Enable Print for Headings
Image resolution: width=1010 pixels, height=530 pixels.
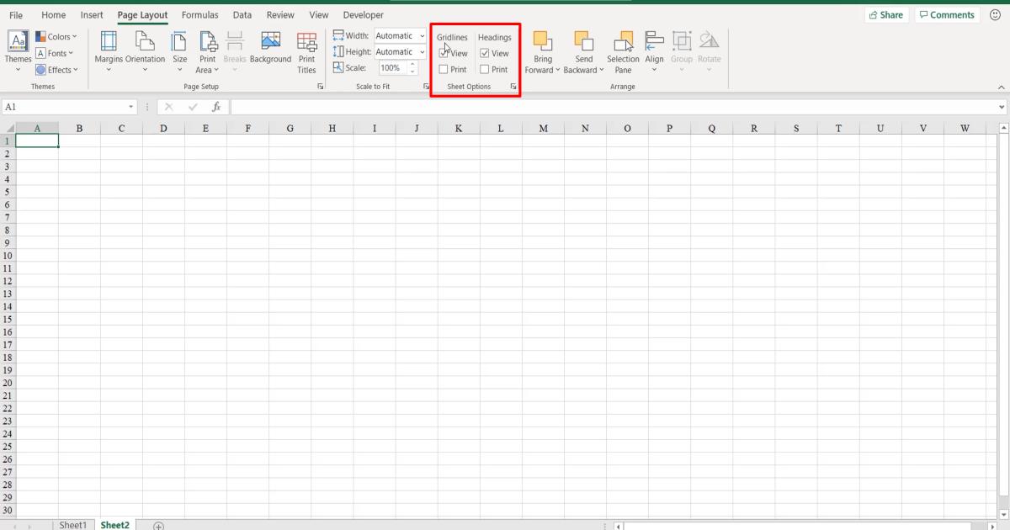tap(484, 69)
